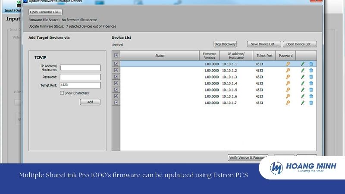Edit device 10.10.1.4 with pencil icon
The height and width of the screenshot is (194, 345).
pyautogui.click(x=303, y=83)
